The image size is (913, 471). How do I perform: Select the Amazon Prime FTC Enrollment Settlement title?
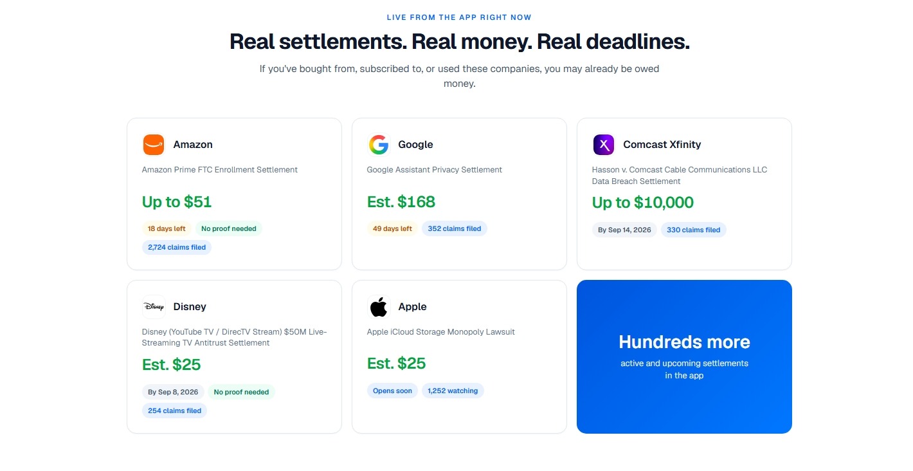coord(220,170)
